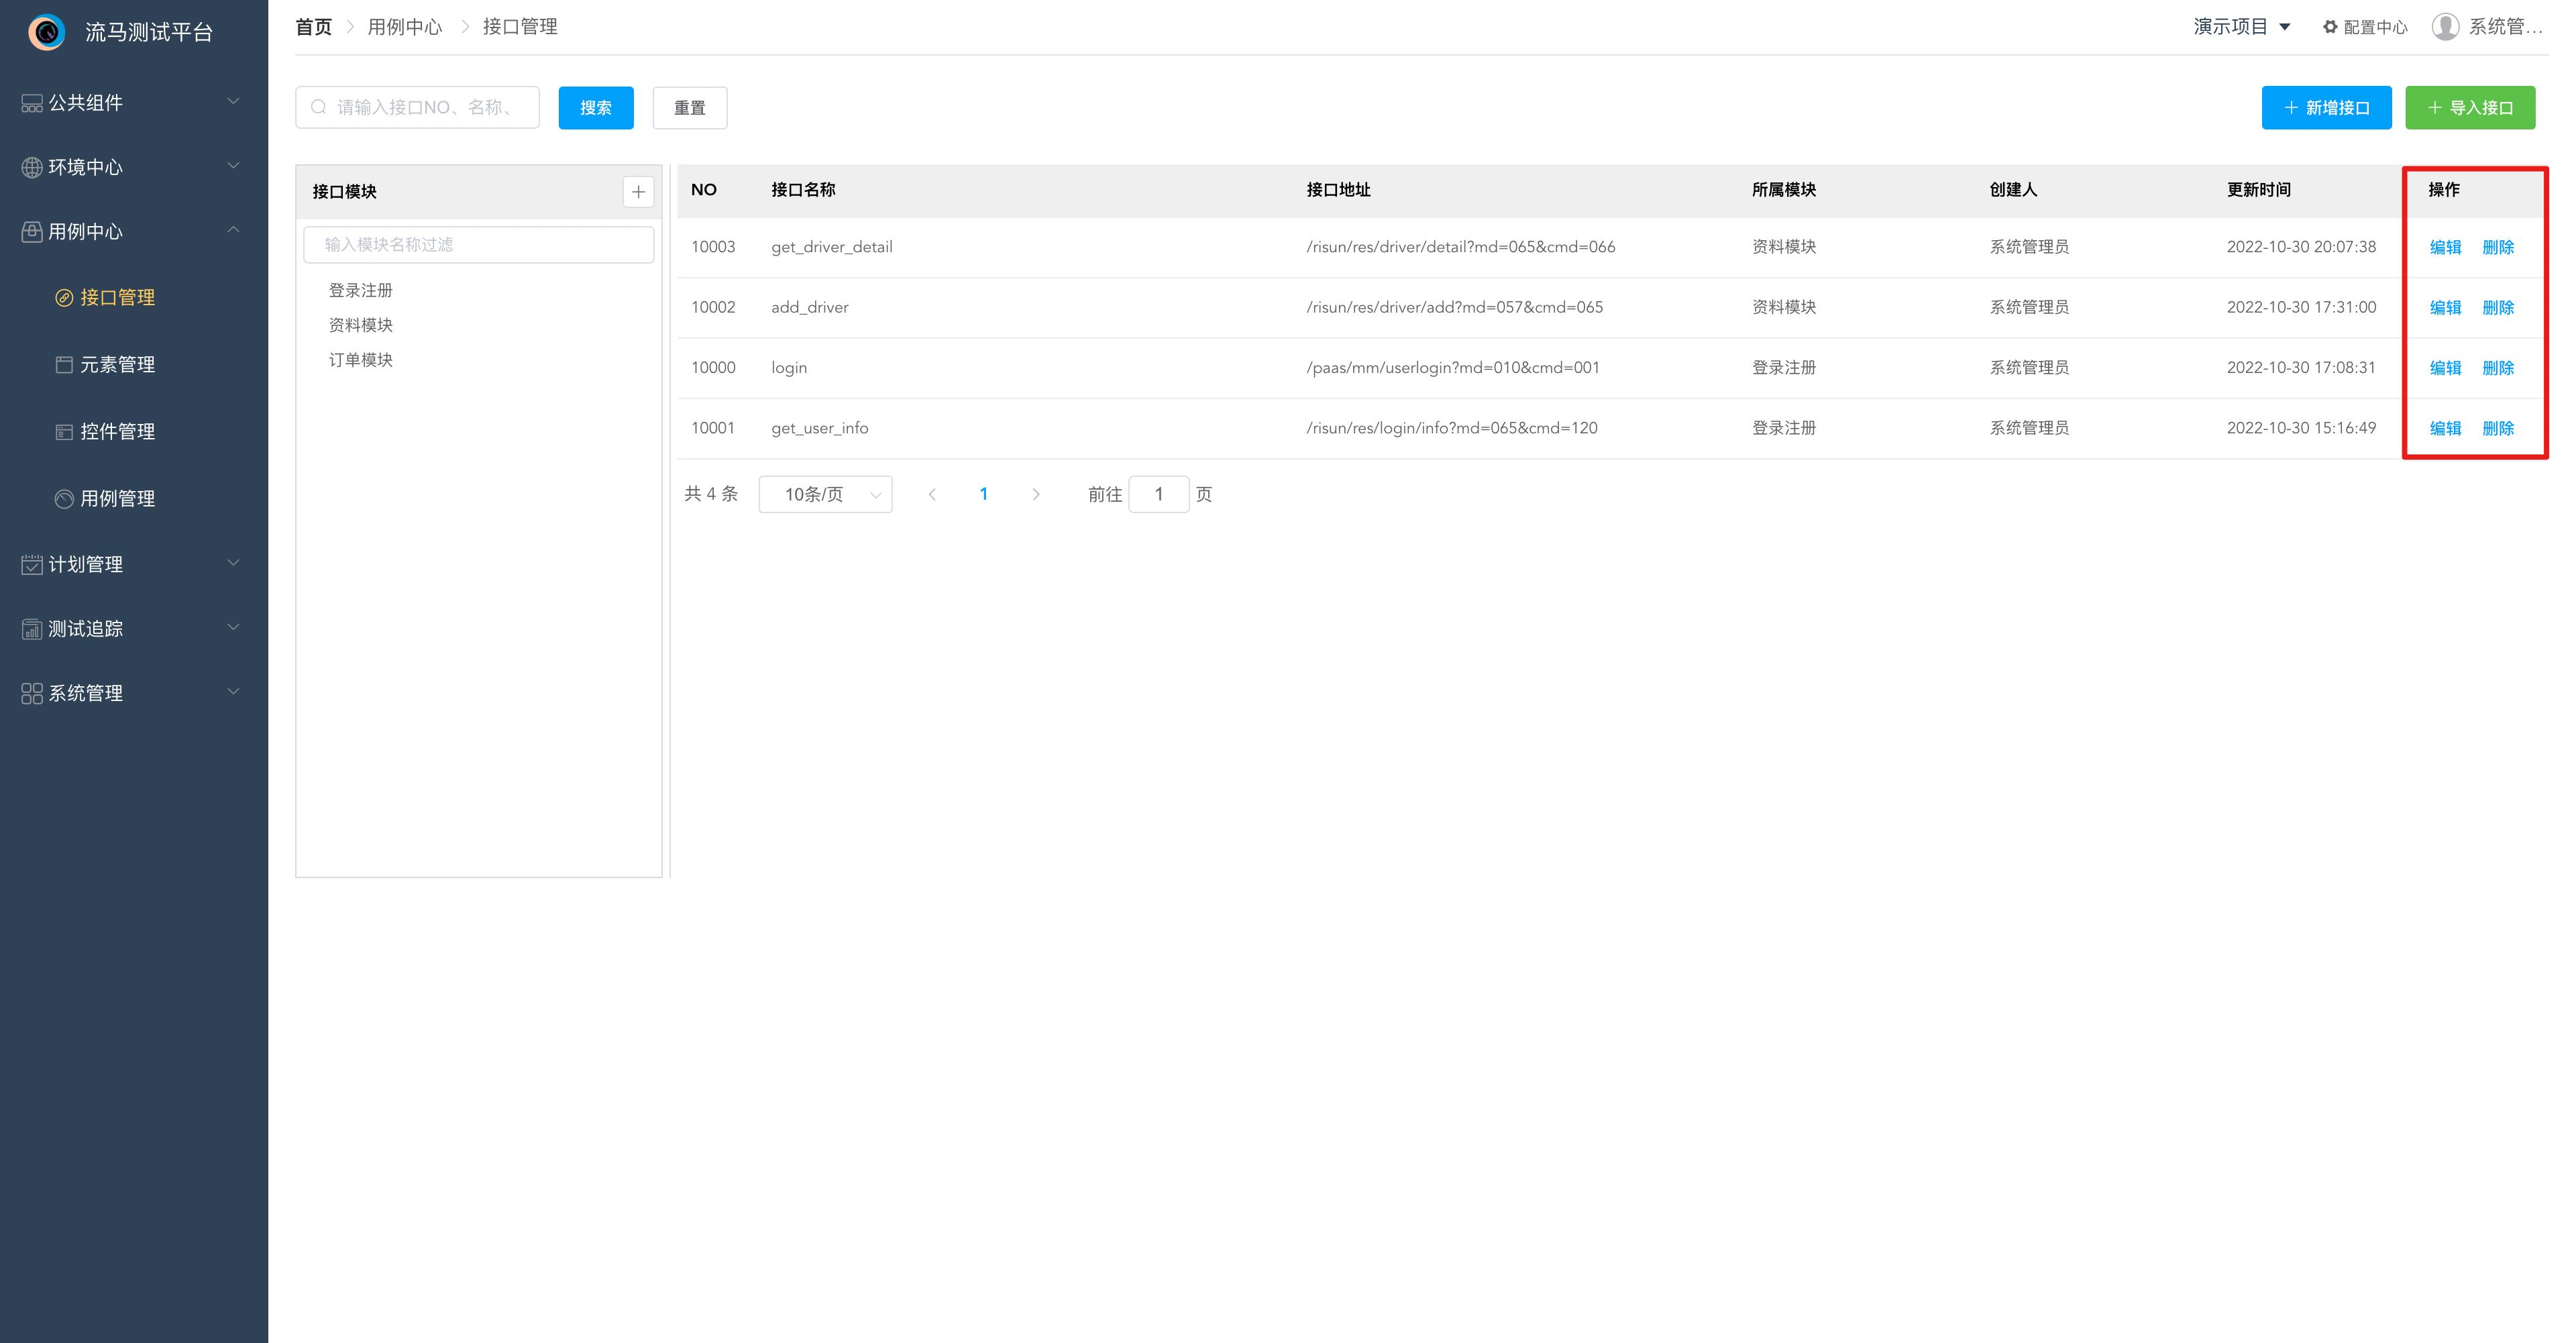2576x1343 pixels.
Task: Open 控件管理 in the sidebar
Action: (117, 432)
